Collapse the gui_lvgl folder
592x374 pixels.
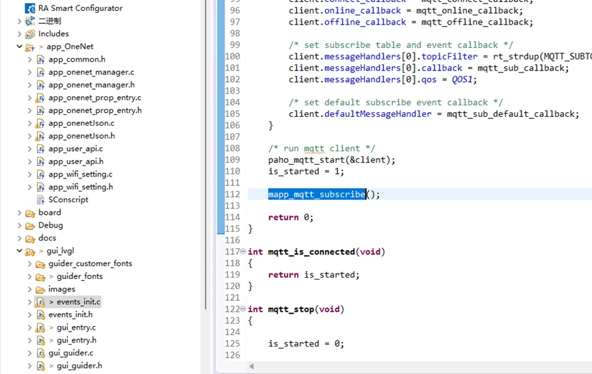(19, 251)
